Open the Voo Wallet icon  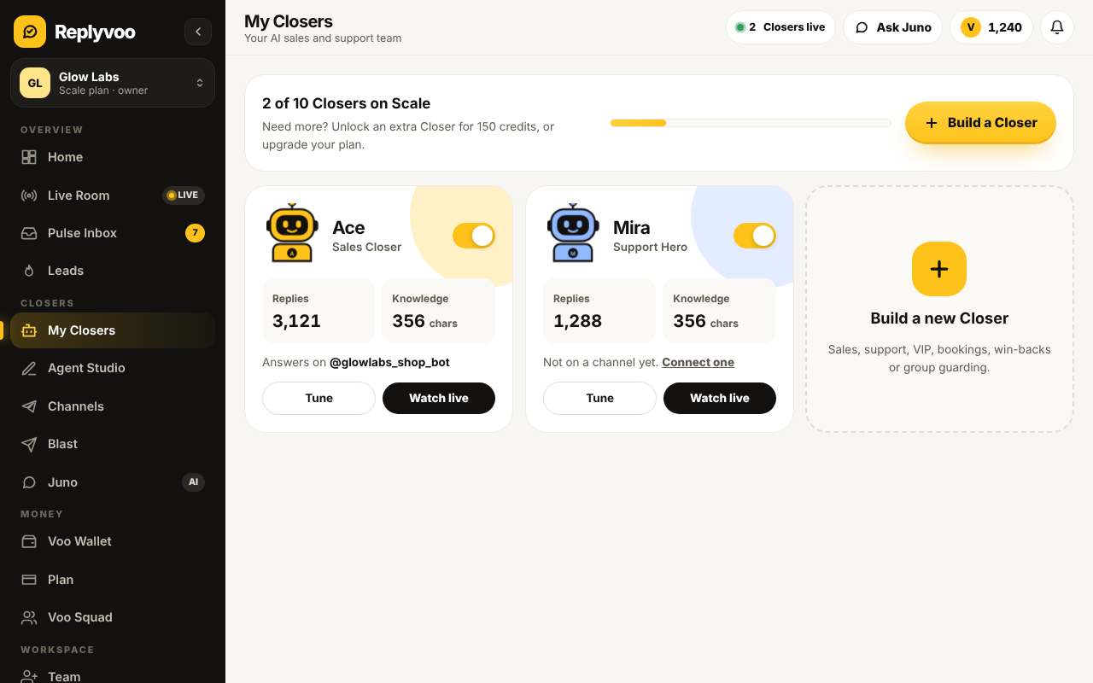29,541
